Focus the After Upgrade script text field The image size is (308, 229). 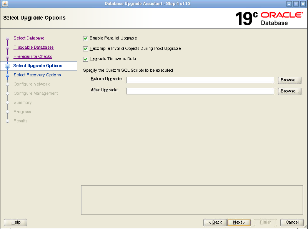200,91
